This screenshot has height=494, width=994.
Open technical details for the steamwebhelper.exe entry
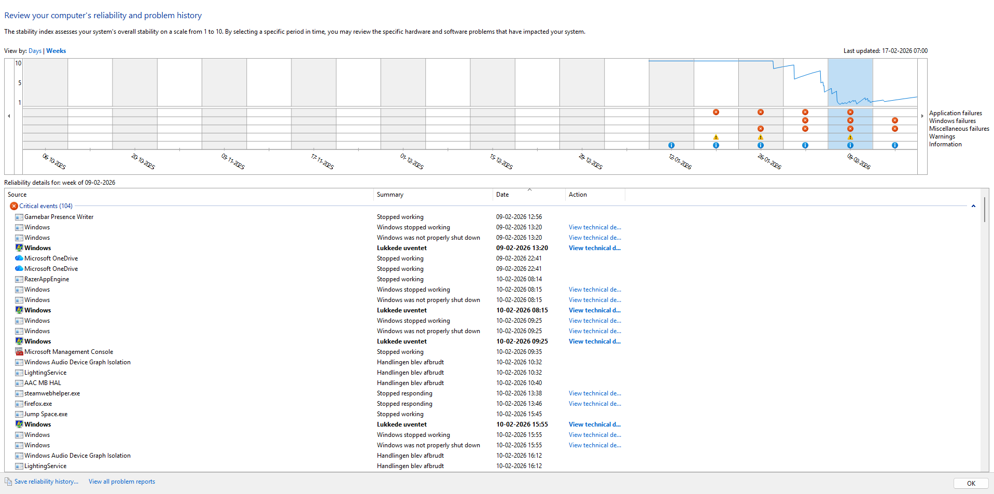coord(595,393)
